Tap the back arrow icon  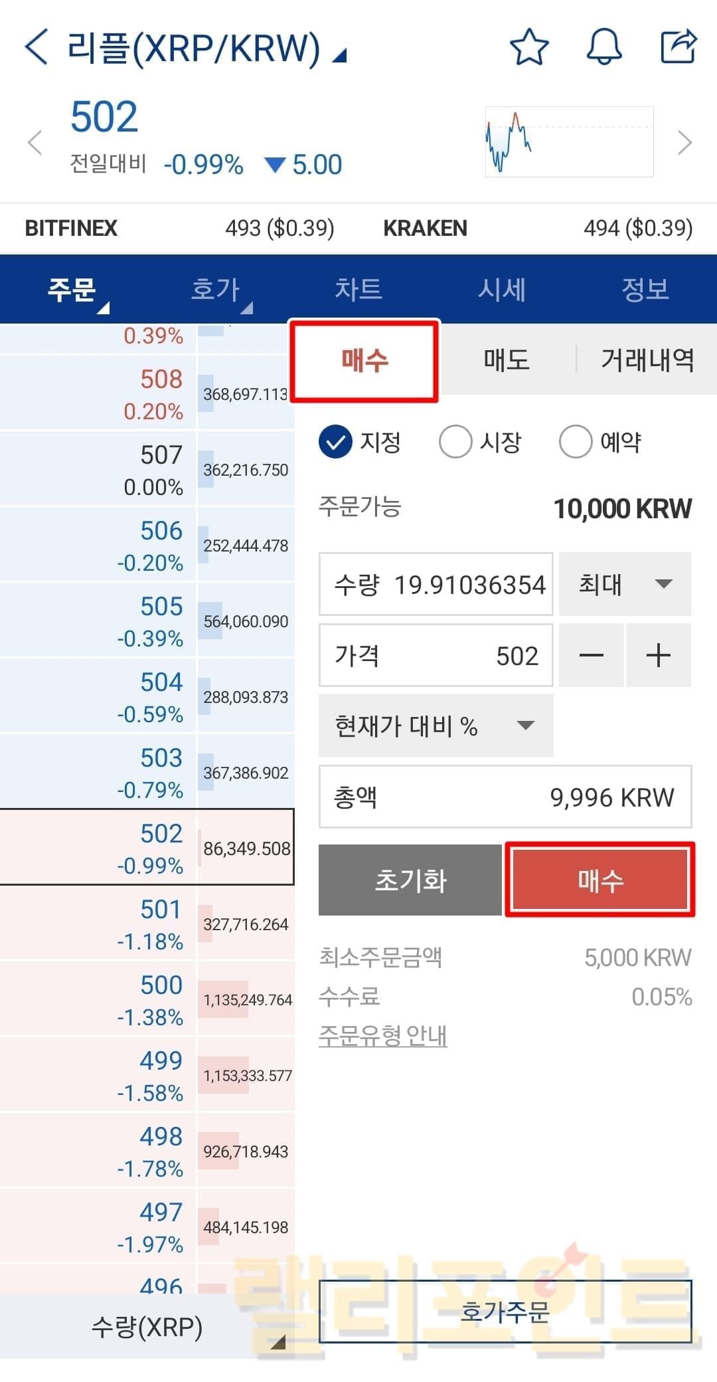[37, 47]
